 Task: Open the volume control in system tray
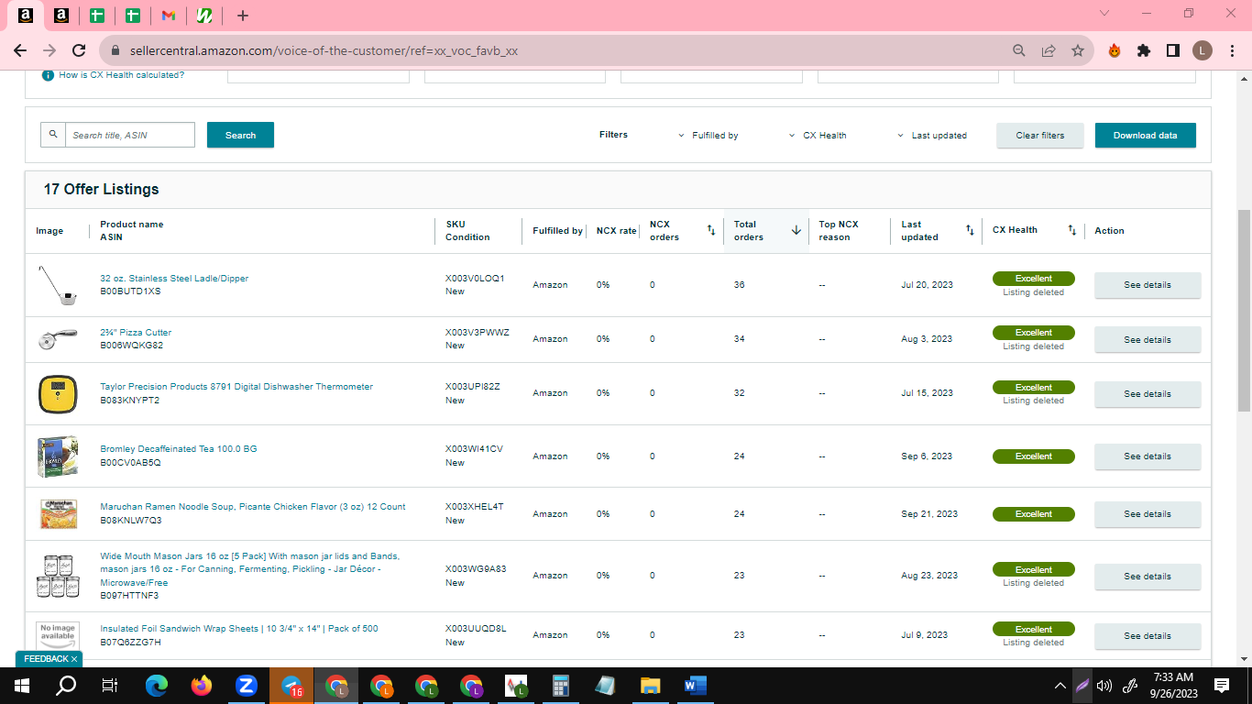(1104, 685)
